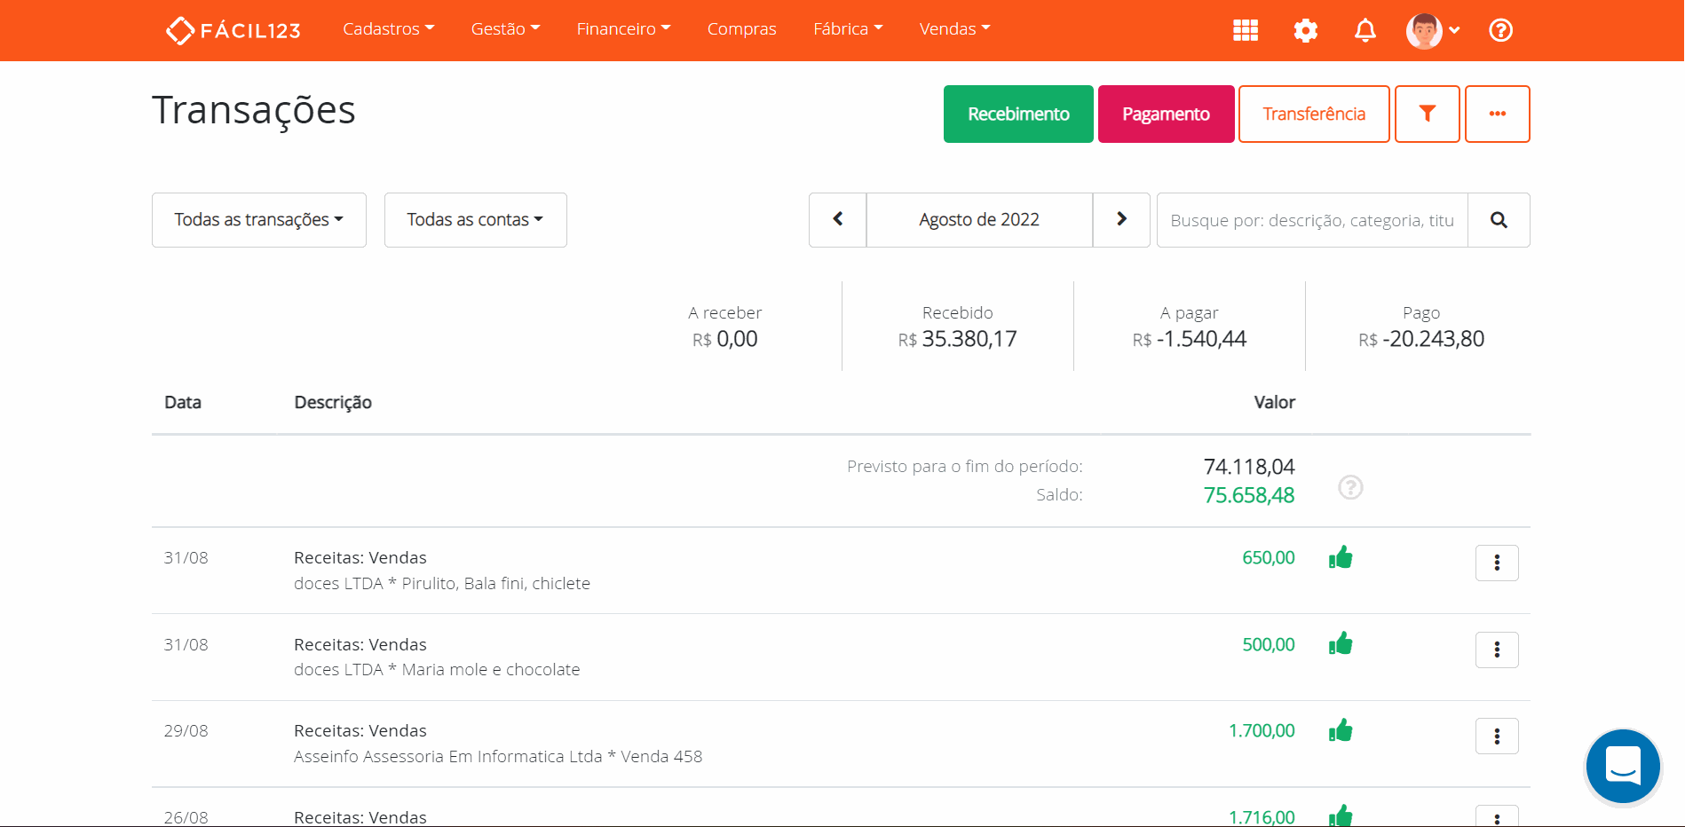Open settings gear in header
This screenshot has width=1685, height=827.
point(1305,30)
